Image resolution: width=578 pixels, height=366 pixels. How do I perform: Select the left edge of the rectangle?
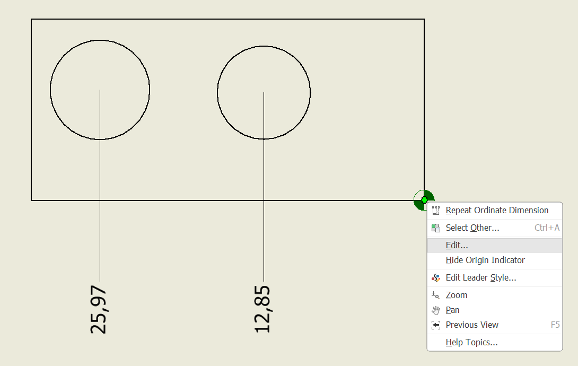point(31,106)
